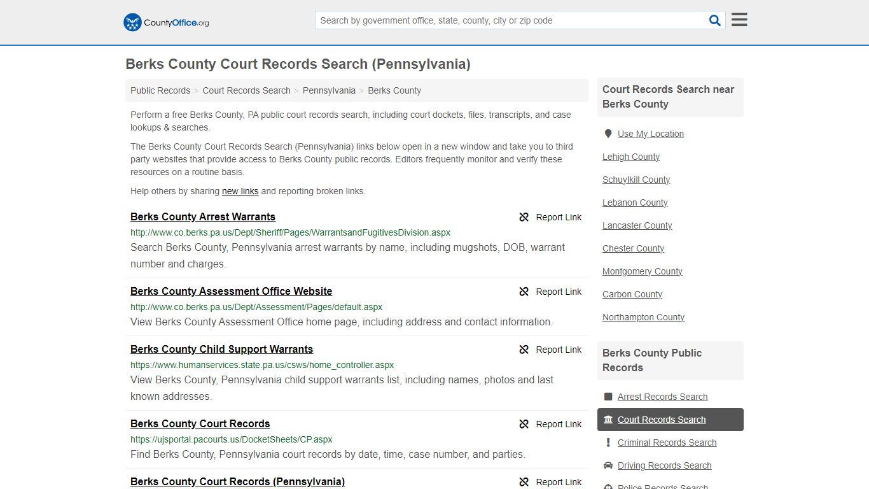This screenshot has width=869, height=489.
Task: Open Lehigh County court records
Action: (631, 157)
